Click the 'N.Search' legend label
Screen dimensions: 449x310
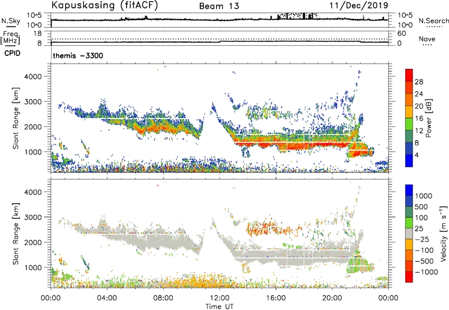coord(433,21)
